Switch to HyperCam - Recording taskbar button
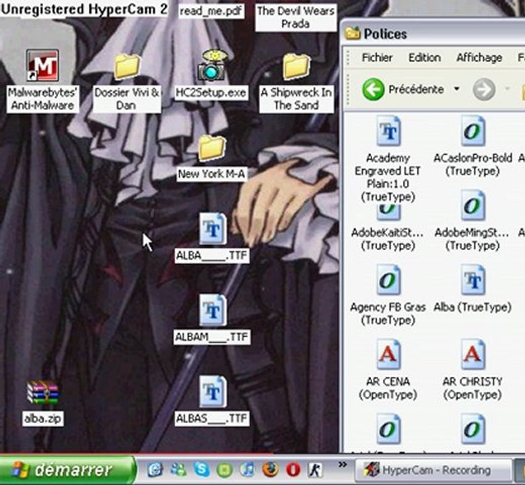525x485 pixels. pyautogui.click(x=433, y=470)
